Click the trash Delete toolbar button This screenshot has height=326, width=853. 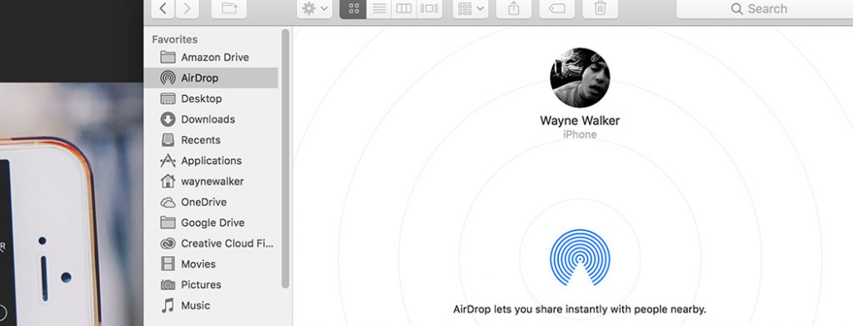(x=600, y=8)
